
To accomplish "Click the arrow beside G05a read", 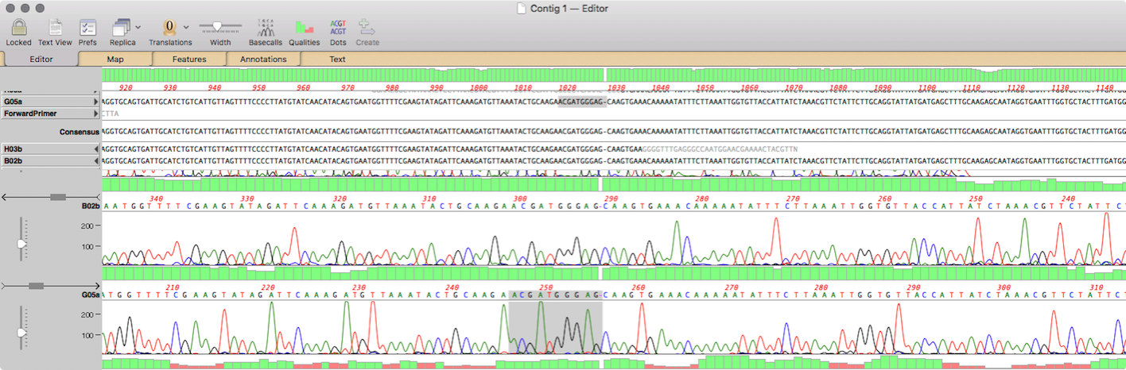I will tap(97, 102).
